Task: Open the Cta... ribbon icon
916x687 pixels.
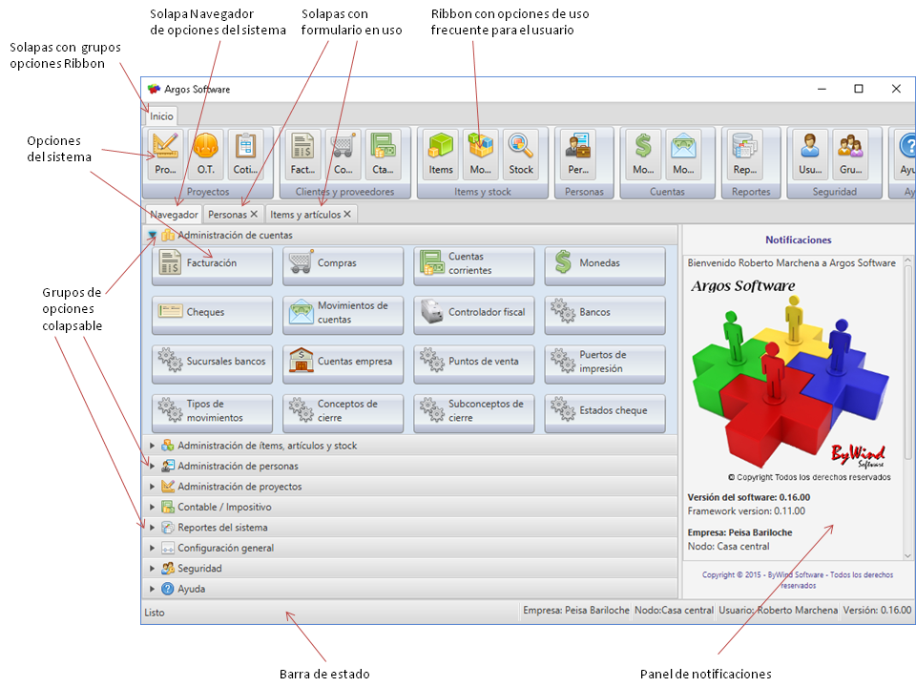Action: (383, 154)
